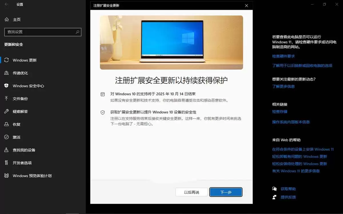Click the back arrow in Settings window

(x=7, y=4)
